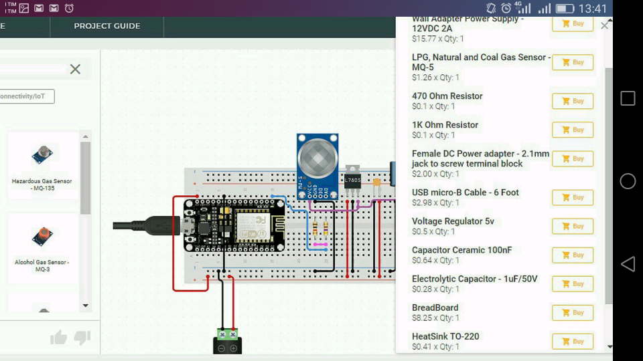Click the thumbs down icon
Viewport: 643px width, 361px height.
point(82,338)
